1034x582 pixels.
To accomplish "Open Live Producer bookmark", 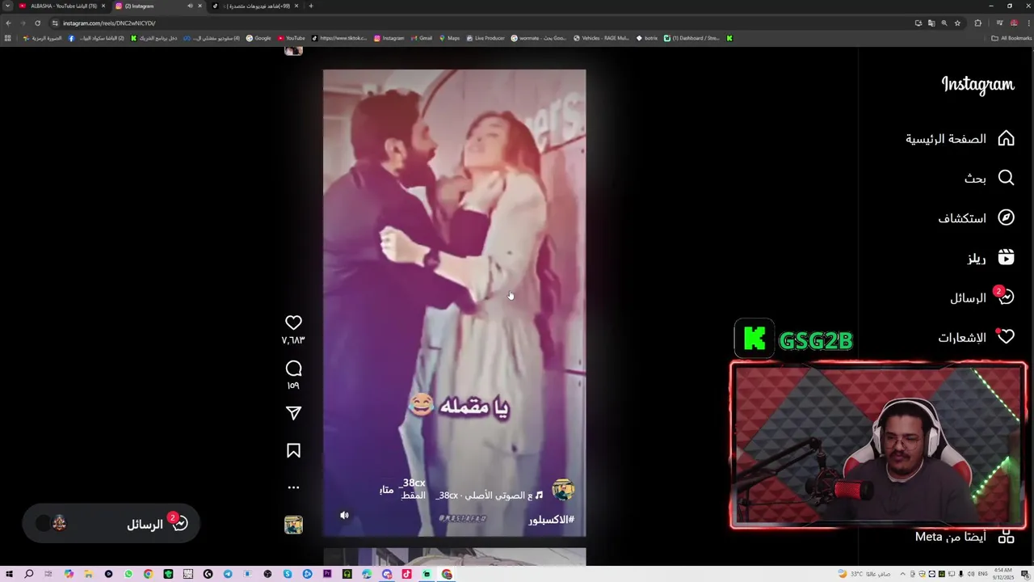I will pyautogui.click(x=485, y=38).
